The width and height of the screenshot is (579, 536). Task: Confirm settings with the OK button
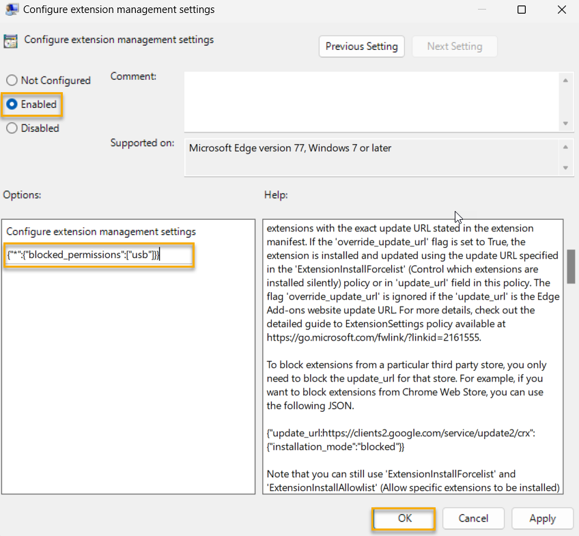click(x=403, y=518)
